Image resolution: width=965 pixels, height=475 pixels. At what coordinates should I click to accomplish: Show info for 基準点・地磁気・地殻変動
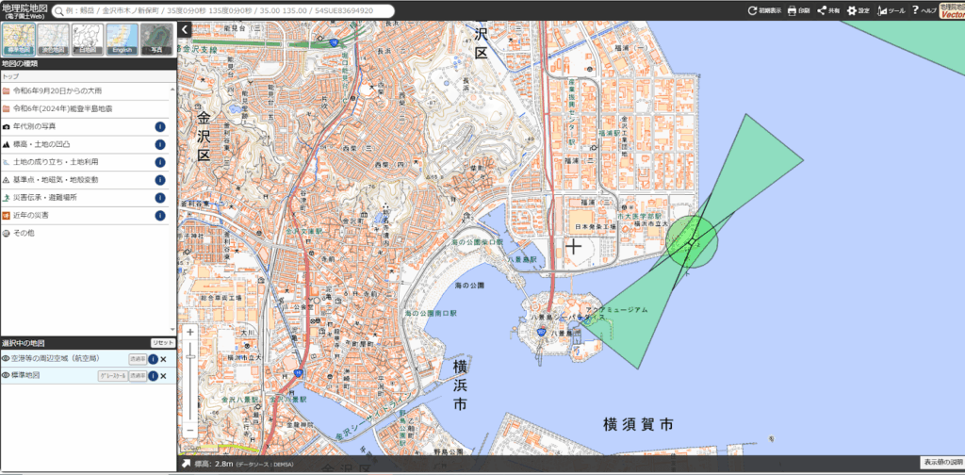coord(160,180)
